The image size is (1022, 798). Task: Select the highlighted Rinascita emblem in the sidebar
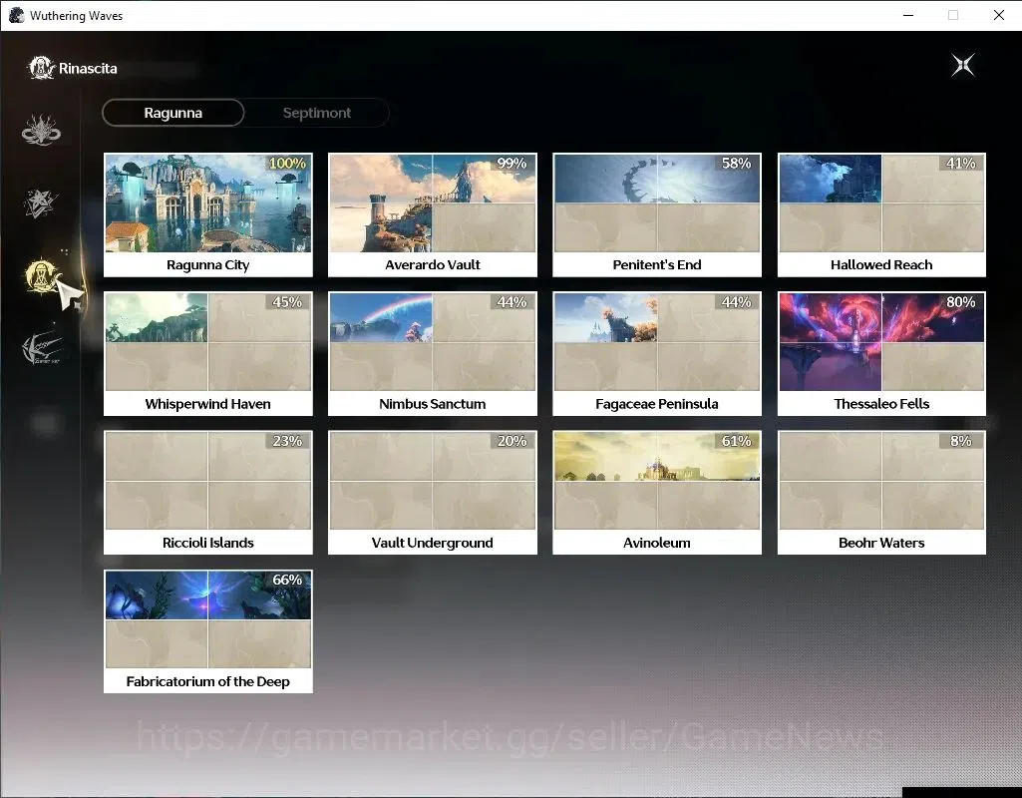point(41,275)
